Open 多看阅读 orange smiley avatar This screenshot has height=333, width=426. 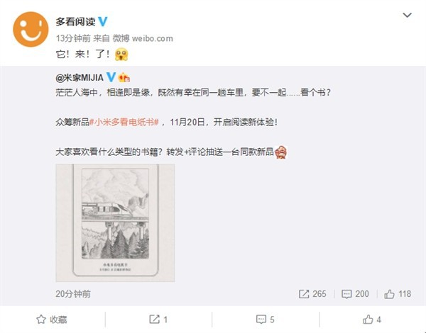point(31,29)
